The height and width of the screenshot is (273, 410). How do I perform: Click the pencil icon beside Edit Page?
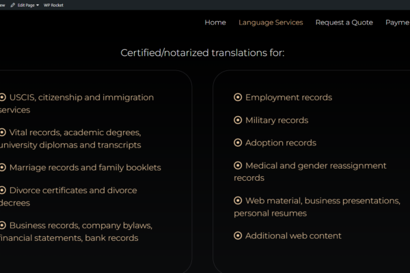coord(12,5)
